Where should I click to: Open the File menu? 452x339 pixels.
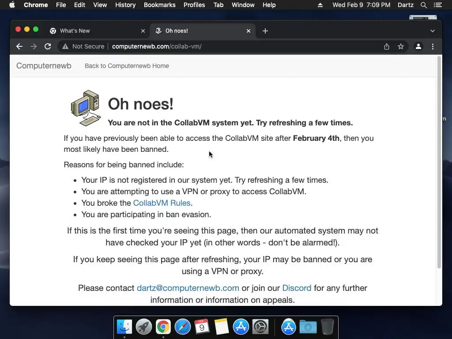[x=61, y=5]
